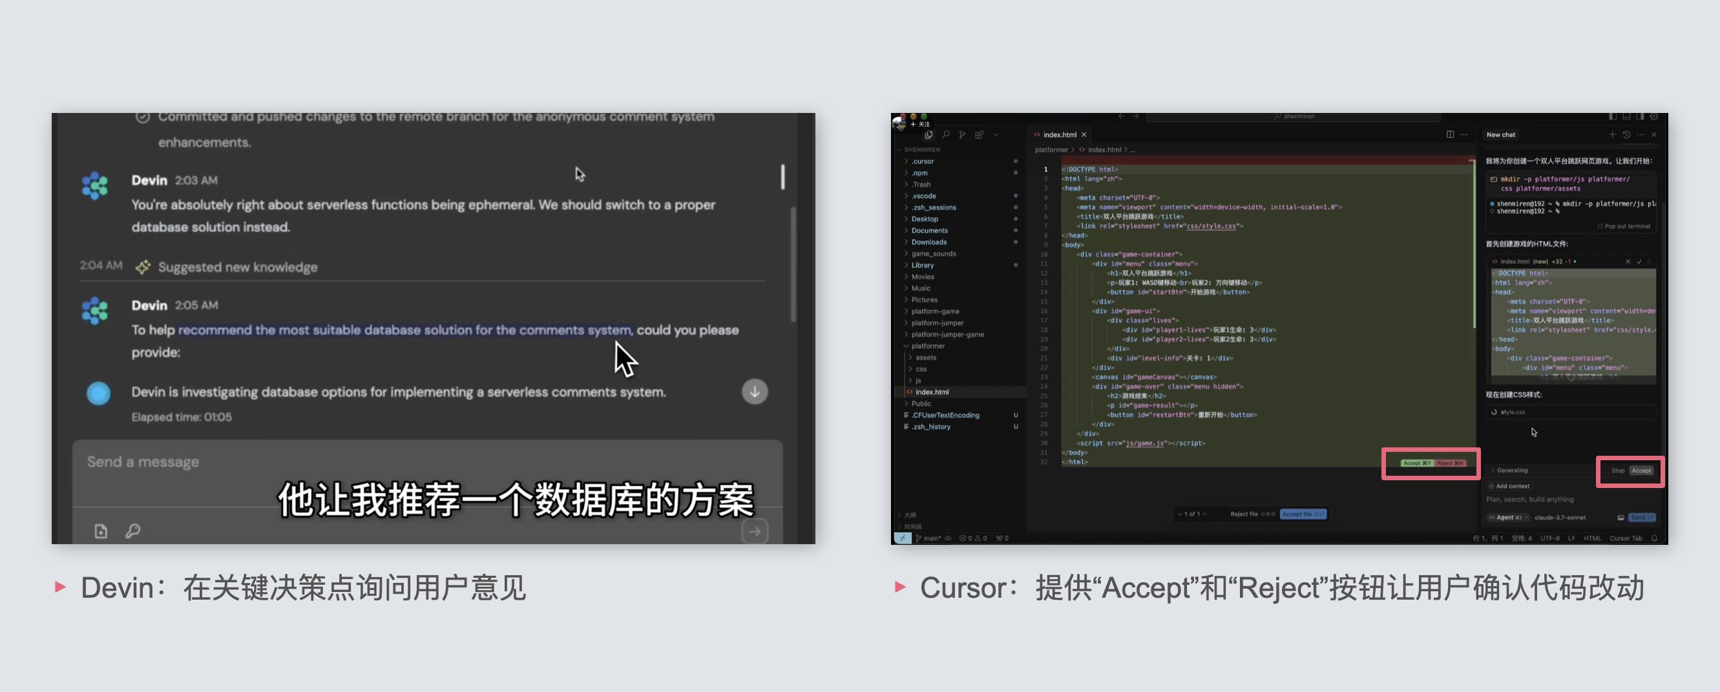Toggle the right sidebar layout icon
The image size is (1720, 692).
point(1640,117)
